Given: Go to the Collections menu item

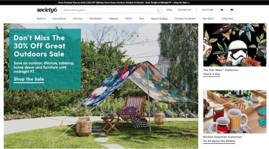Looking at the screenshot, I should tap(227, 18).
